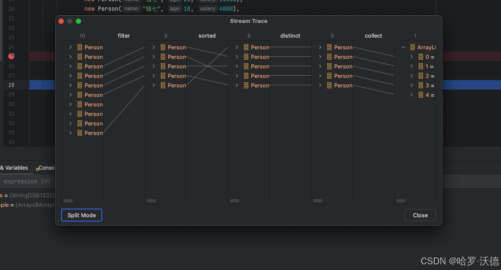Click the evaluate expression input field
This screenshot has height=270, width=501.
[26, 181]
